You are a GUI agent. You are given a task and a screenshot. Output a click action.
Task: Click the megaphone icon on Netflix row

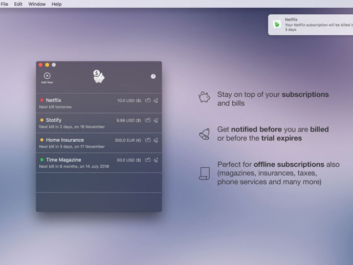pyautogui.click(x=156, y=100)
